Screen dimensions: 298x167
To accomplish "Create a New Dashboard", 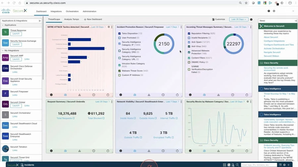I will (93, 20).
